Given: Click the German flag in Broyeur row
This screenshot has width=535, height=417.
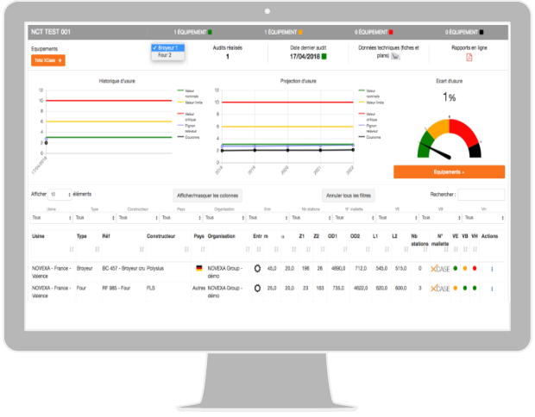Looking at the screenshot, I should (x=199, y=268).
